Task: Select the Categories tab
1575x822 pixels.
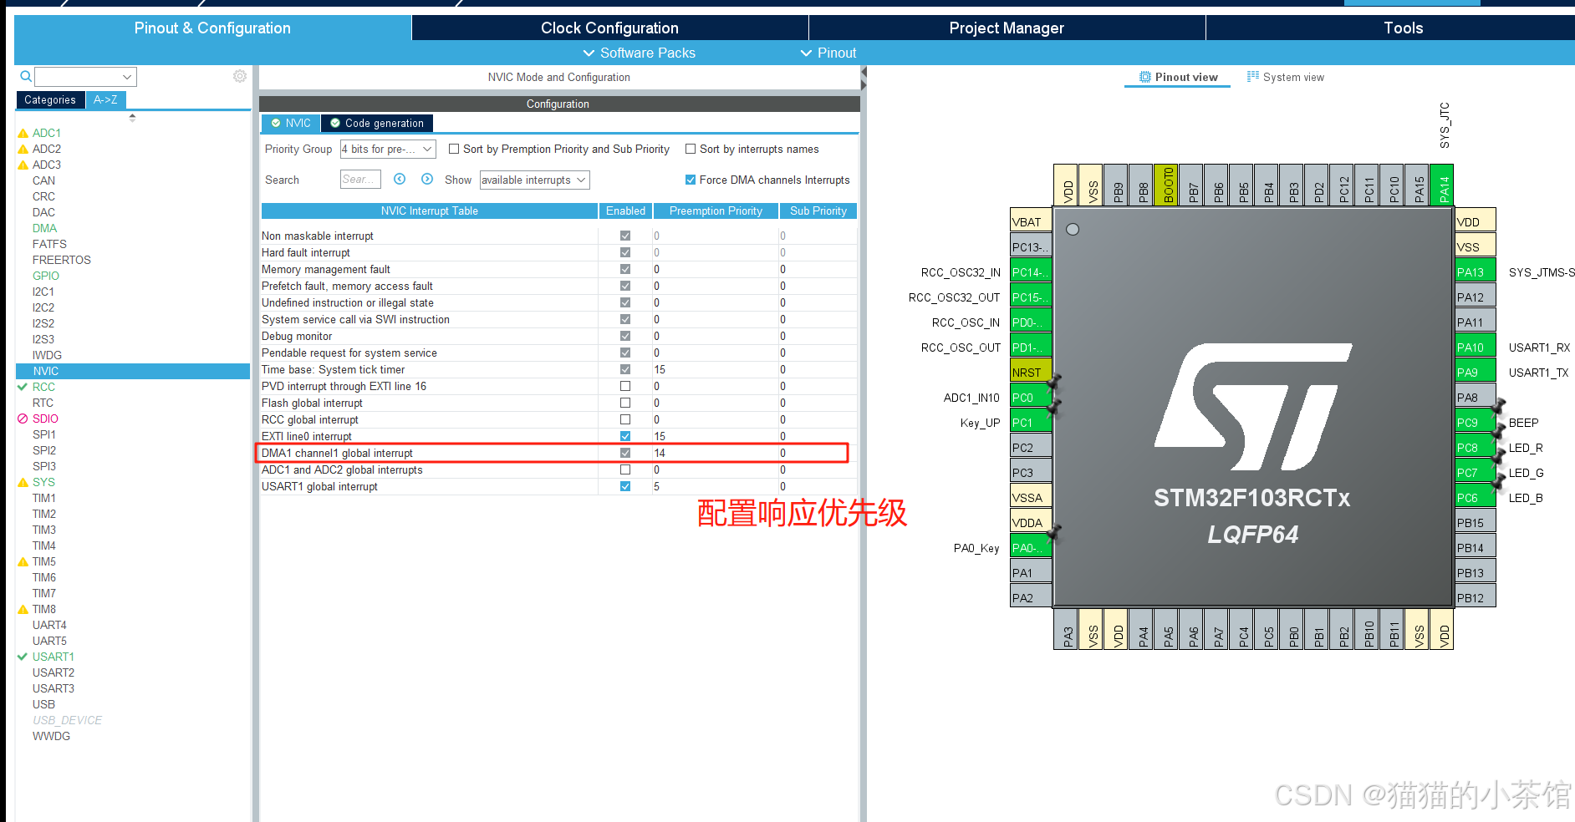Action: point(50,99)
